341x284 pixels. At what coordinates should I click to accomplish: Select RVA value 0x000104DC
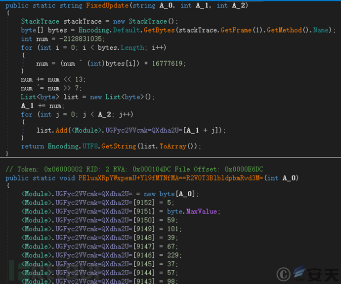[152, 169]
